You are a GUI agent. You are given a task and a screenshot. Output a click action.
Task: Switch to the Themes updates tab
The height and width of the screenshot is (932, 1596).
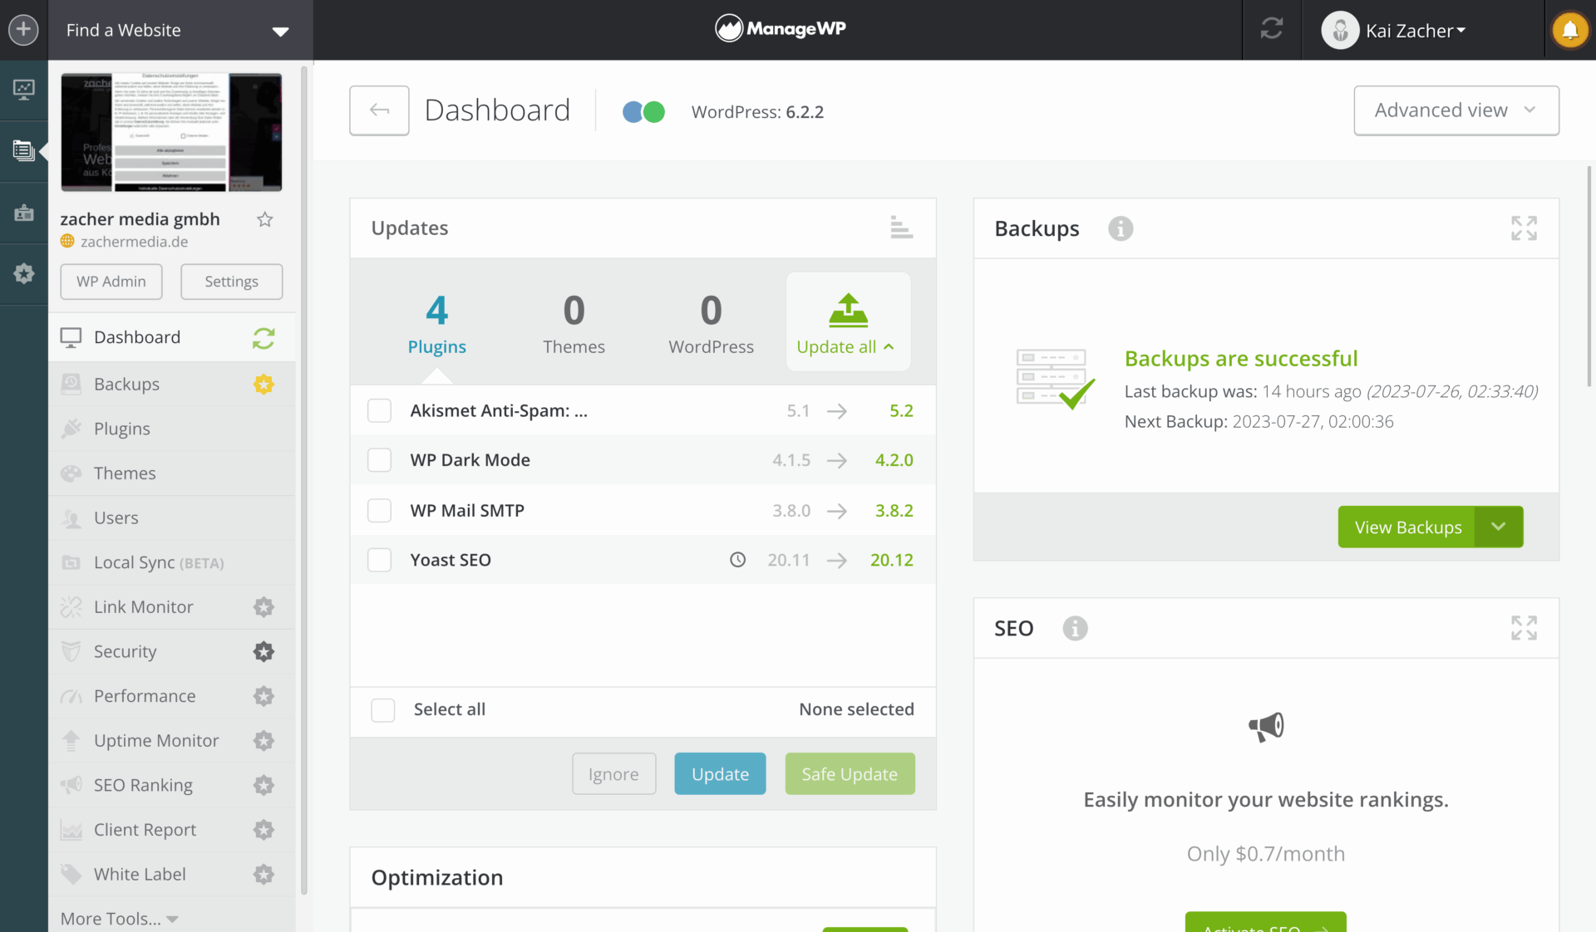click(x=574, y=324)
